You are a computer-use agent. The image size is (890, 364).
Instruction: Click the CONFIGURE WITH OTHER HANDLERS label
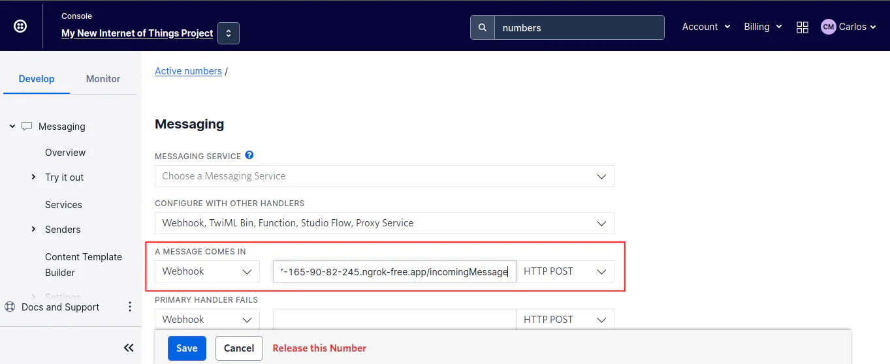[x=230, y=204]
